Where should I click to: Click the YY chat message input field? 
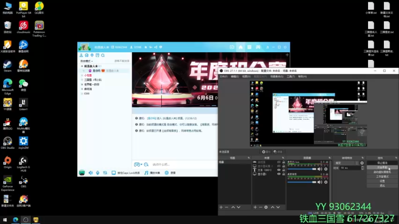click(x=185, y=165)
